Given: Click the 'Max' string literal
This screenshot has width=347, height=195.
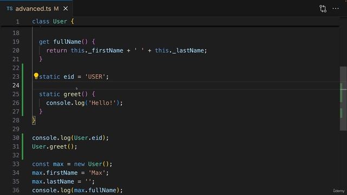Looking at the screenshot, I should pyautogui.click(x=97, y=173).
